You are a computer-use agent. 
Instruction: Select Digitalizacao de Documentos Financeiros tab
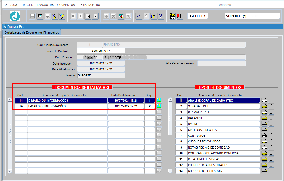32,32
